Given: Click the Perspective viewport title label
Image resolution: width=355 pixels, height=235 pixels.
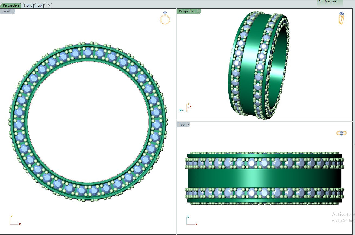Looking at the screenshot, I should 187,11.
